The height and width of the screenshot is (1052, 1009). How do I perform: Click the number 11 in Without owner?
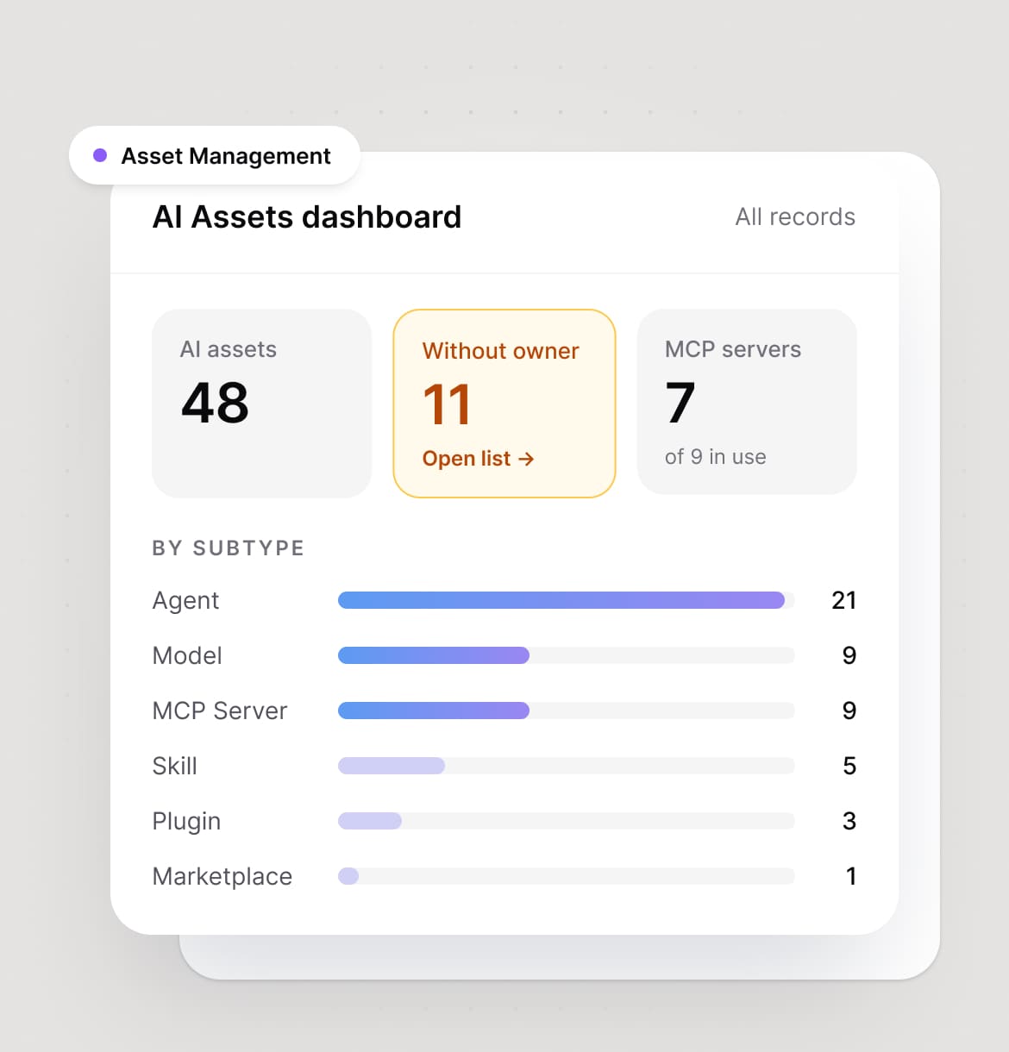tap(447, 404)
